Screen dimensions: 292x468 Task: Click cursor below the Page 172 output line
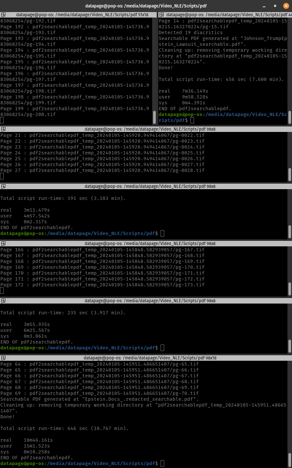click(2, 291)
